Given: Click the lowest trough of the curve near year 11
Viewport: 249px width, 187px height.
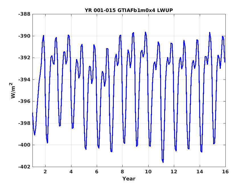Looking at the screenshot, I should coord(163,162).
